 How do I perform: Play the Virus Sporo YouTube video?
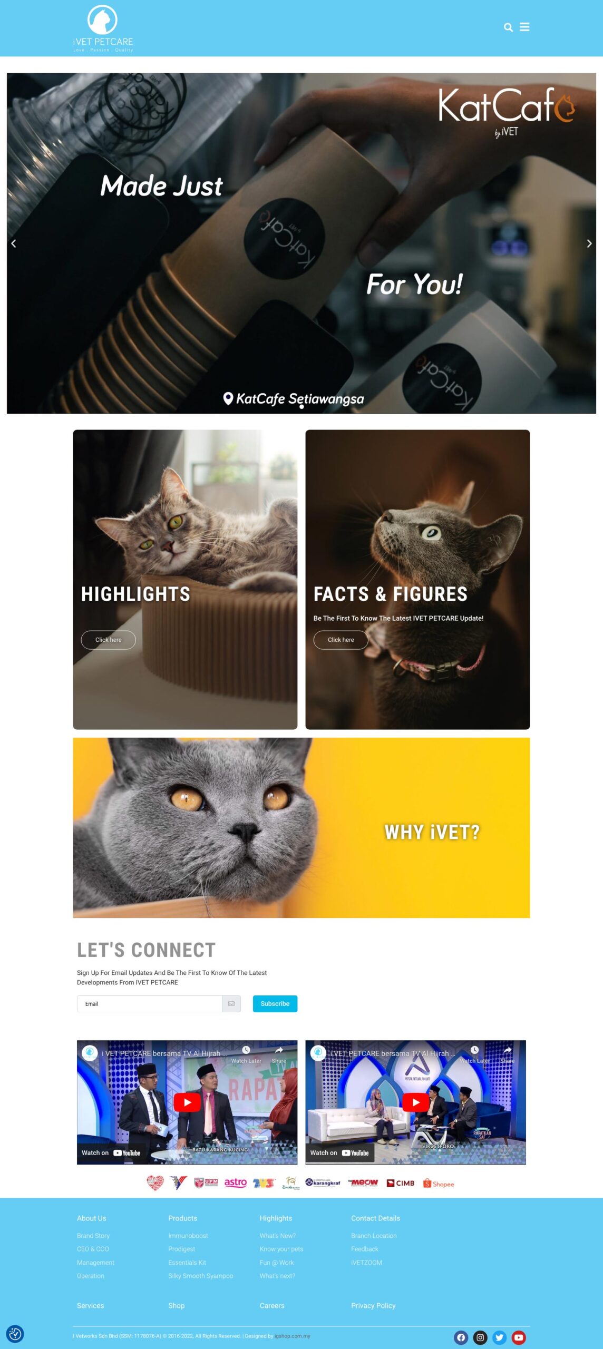tap(416, 1102)
